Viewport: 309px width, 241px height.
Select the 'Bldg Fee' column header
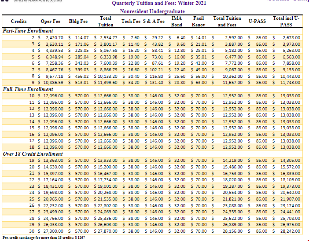pyautogui.click(x=78, y=21)
